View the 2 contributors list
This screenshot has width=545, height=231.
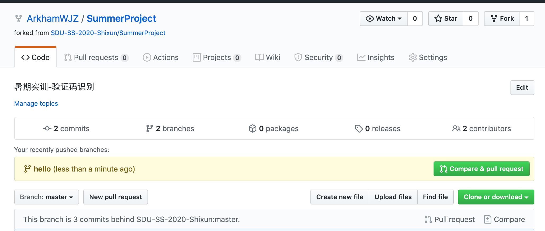[482, 129]
